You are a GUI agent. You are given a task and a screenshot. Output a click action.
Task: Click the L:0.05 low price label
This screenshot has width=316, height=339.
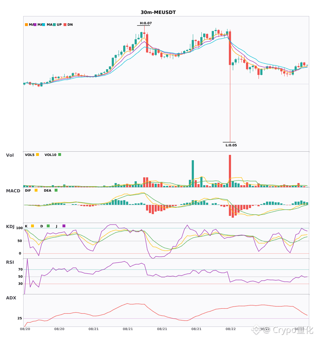[x=231, y=145]
